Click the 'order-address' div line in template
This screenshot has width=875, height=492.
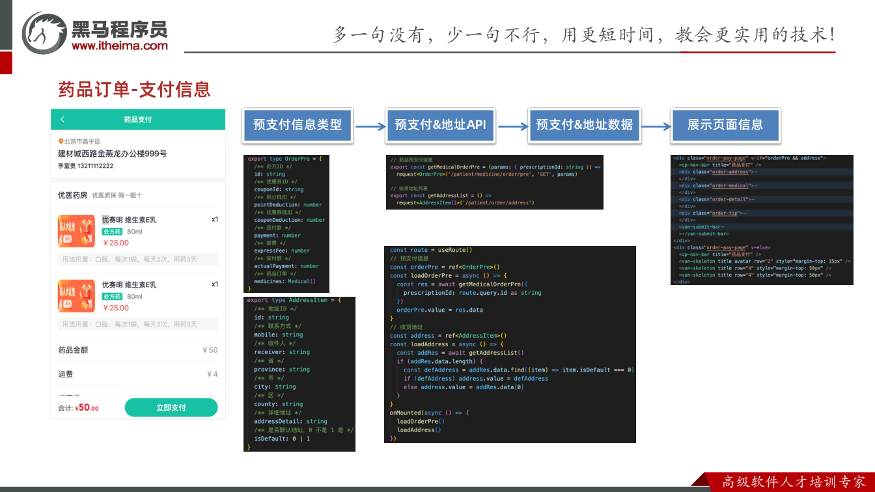click(x=718, y=171)
